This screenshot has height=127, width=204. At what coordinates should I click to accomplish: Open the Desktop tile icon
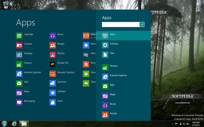coord(19,55)
